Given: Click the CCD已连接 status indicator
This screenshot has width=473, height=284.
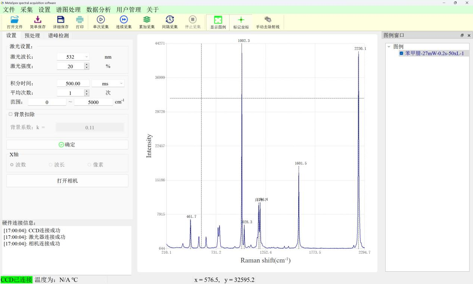Looking at the screenshot, I should pyautogui.click(x=16, y=280).
